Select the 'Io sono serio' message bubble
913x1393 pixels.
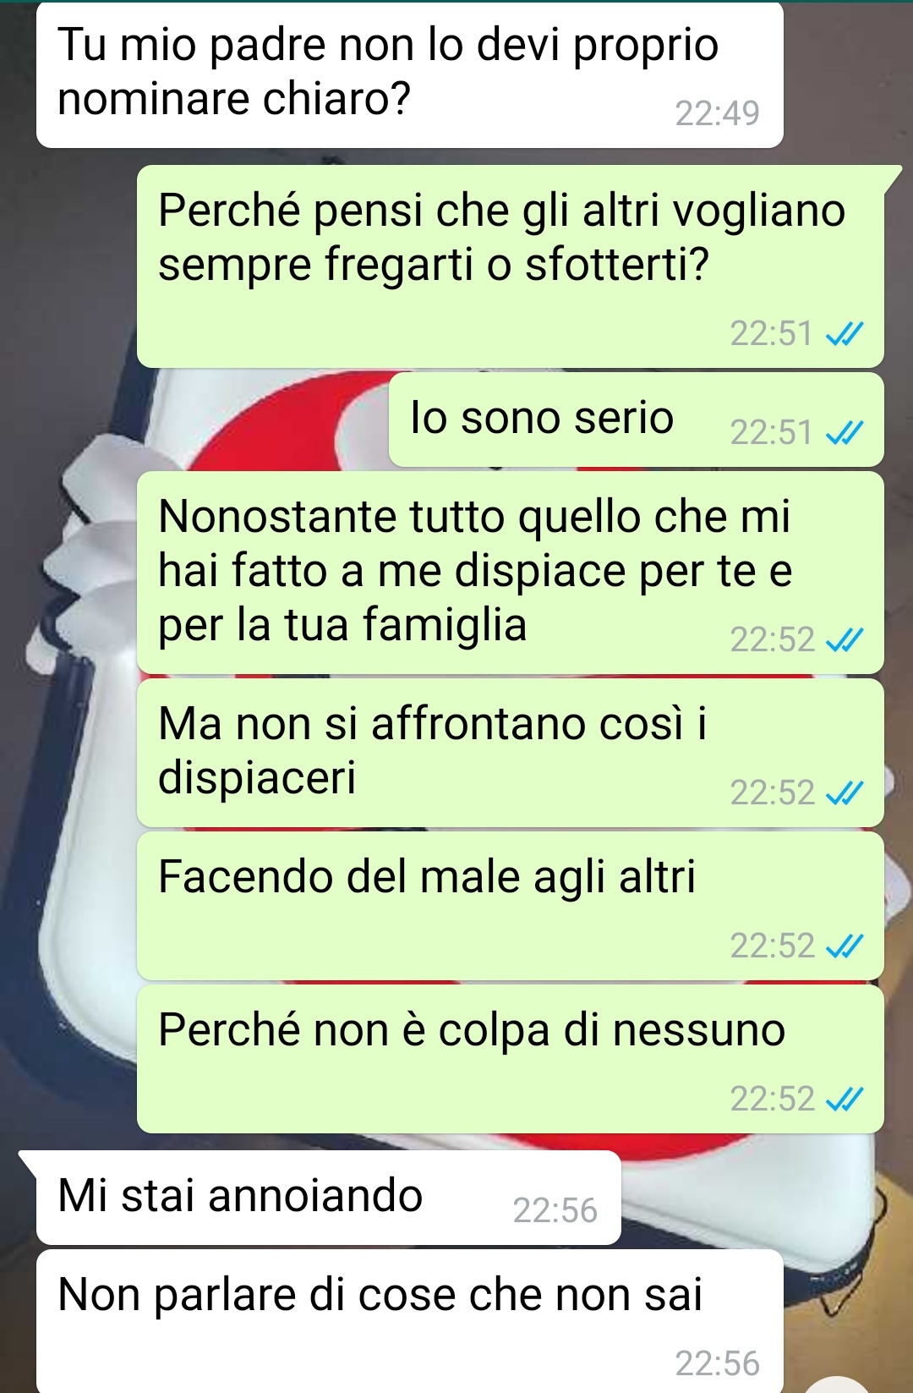click(x=636, y=420)
